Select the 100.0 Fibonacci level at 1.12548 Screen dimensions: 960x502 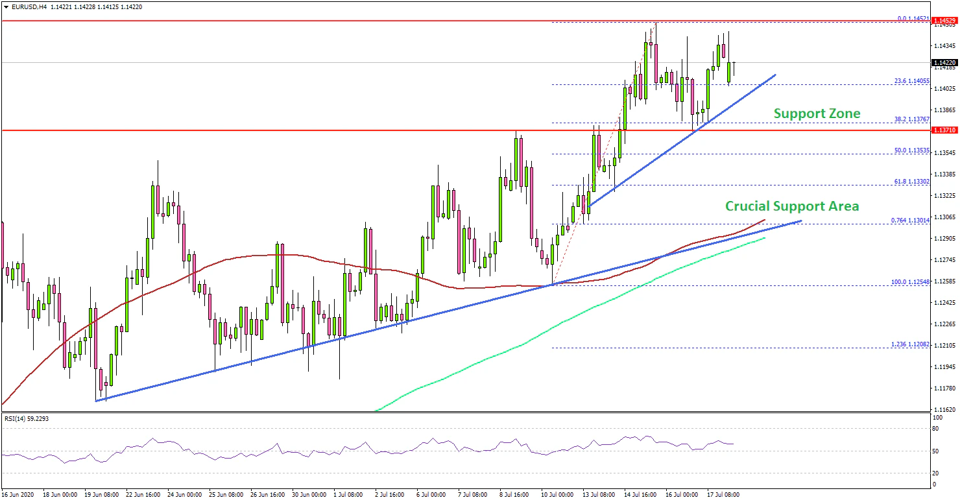pos(911,282)
